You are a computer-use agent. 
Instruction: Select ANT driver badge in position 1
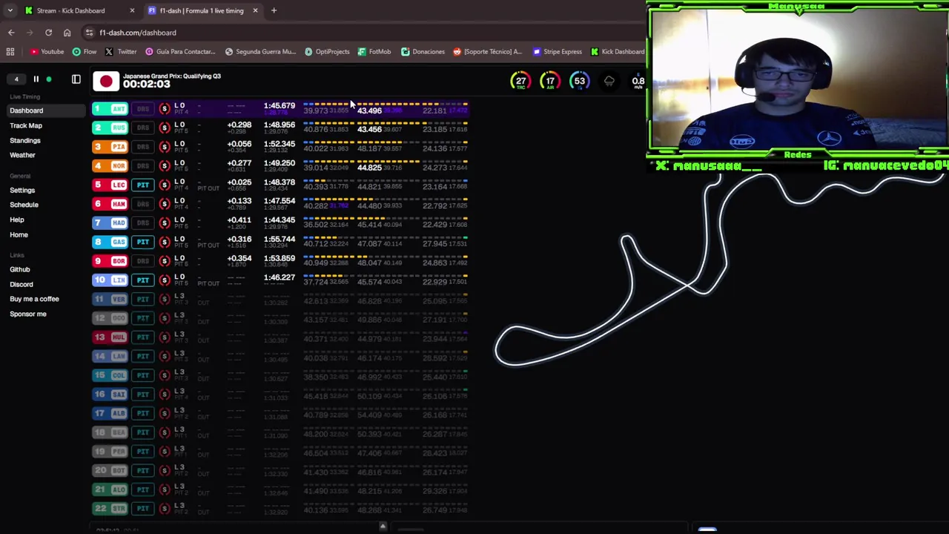pyautogui.click(x=110, y=109)
